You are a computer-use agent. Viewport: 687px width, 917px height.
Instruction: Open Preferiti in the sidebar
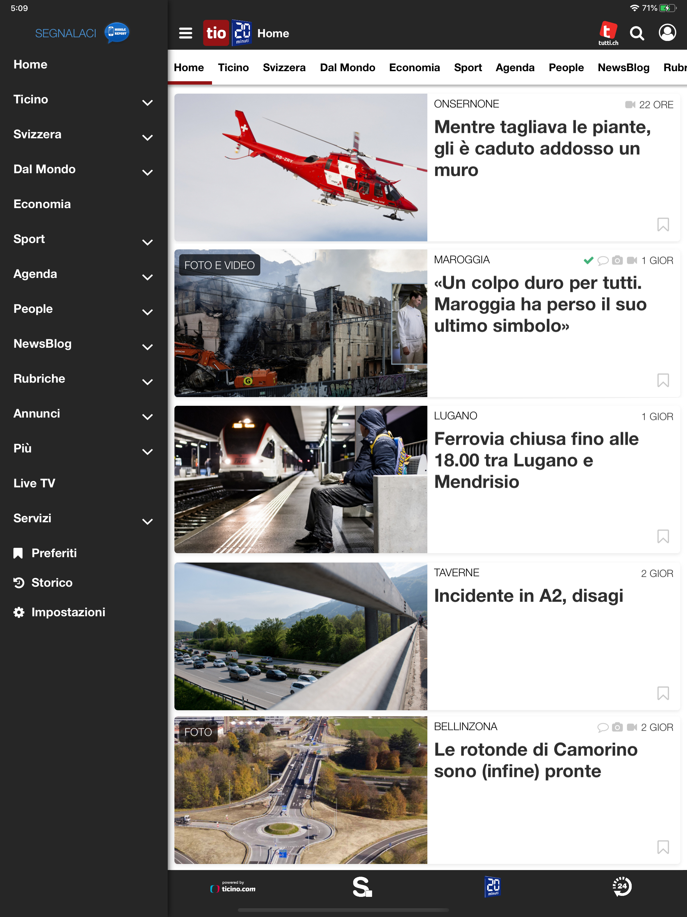pos(54,552)
